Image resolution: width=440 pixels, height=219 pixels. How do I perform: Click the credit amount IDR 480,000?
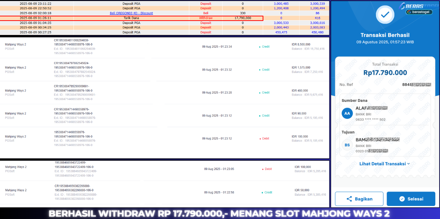click(300, 90)
